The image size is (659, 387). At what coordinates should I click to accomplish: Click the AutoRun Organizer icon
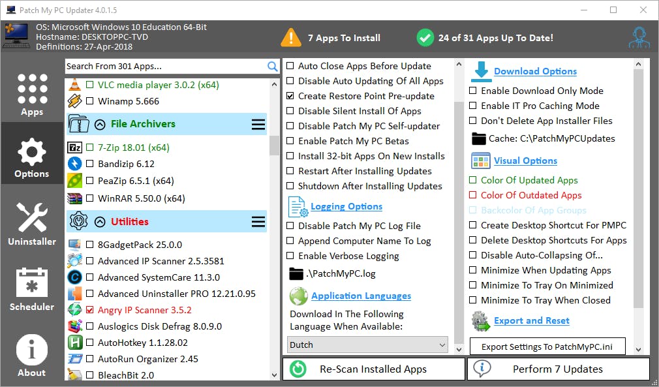pyautogui.click(x=74, y=359)
